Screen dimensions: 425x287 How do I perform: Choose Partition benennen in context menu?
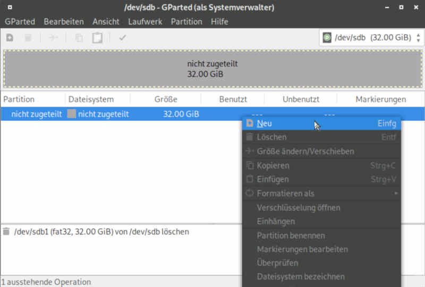pyautogui.click(x=321, y=236)
